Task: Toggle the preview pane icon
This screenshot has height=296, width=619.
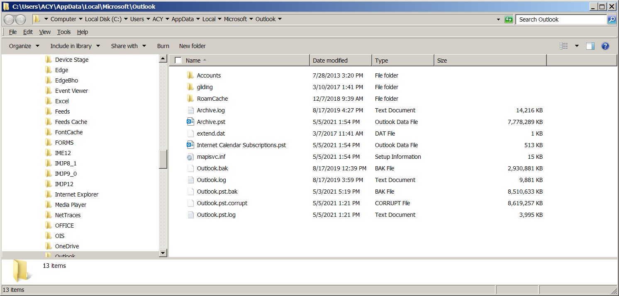Action: 590,46
